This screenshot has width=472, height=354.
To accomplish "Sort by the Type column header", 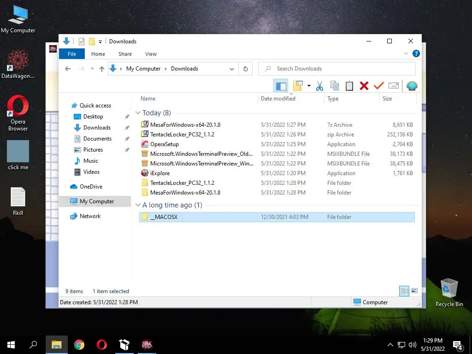I will coord(333,99).
